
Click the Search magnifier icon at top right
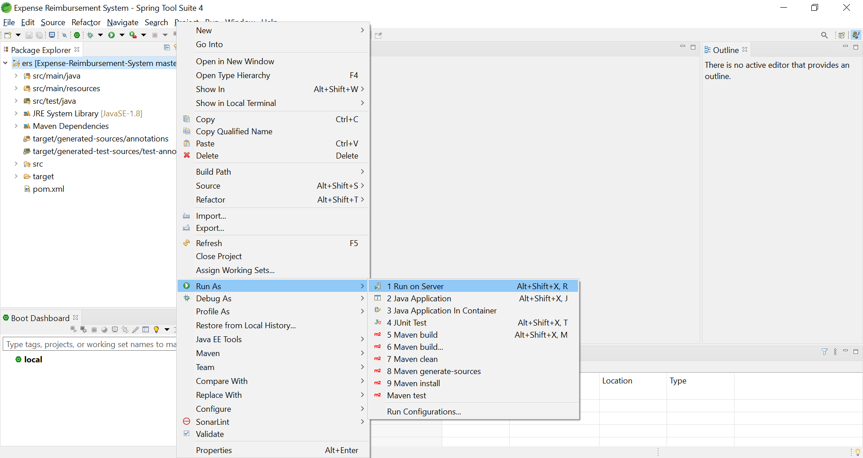824,35
